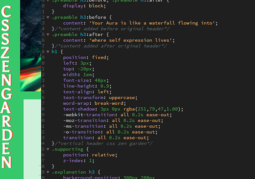Screen dimensions: 255x179
Task: Click the 'relative' position value
Action: coord(103,155)
